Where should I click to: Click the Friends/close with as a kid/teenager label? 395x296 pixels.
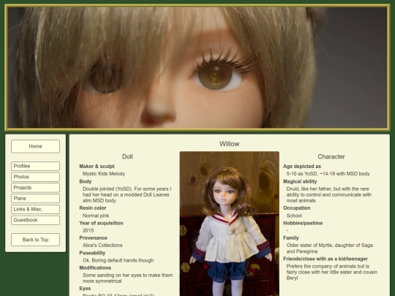[x=326, y=259]
